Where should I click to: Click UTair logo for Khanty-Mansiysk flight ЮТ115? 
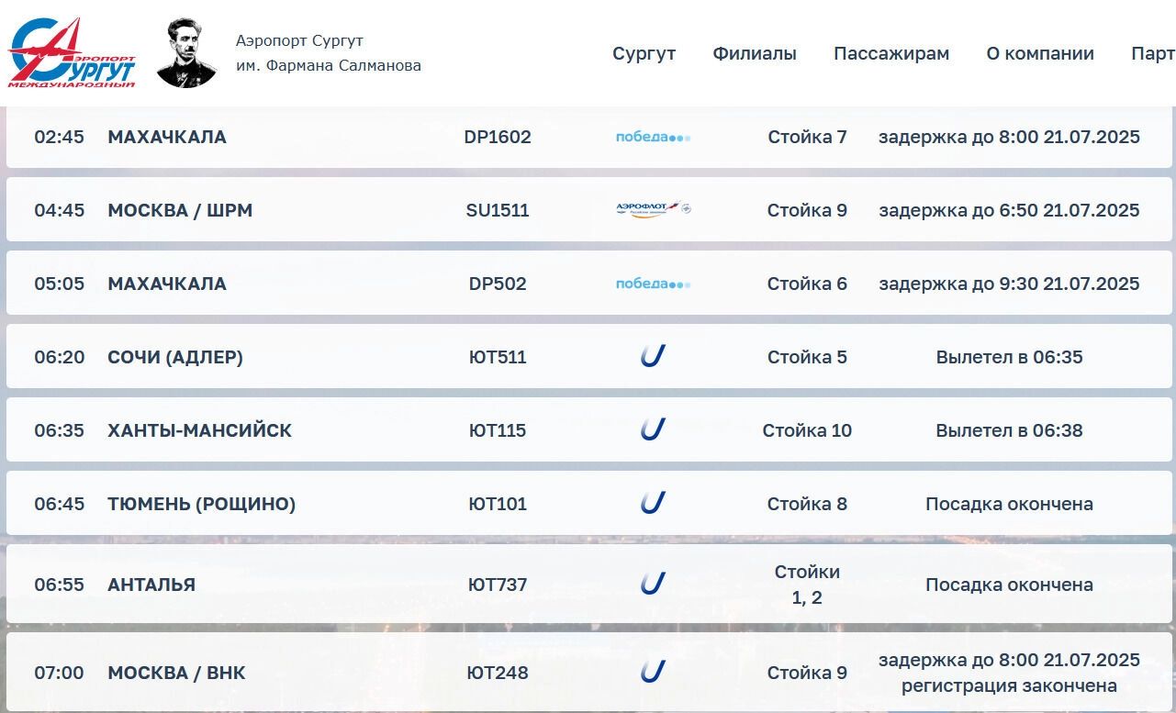(x=653, y=429)
